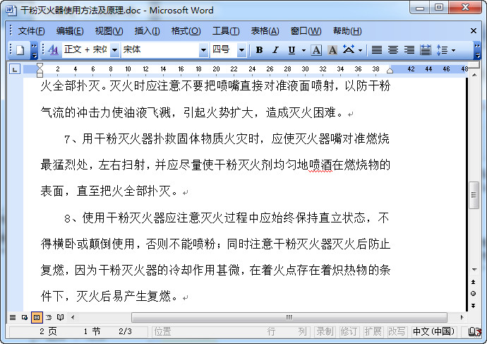Image resolution: width=487 pixels, height=344 pixels.
Task: Switch to Reading layout view
Action: coord(60,317)
